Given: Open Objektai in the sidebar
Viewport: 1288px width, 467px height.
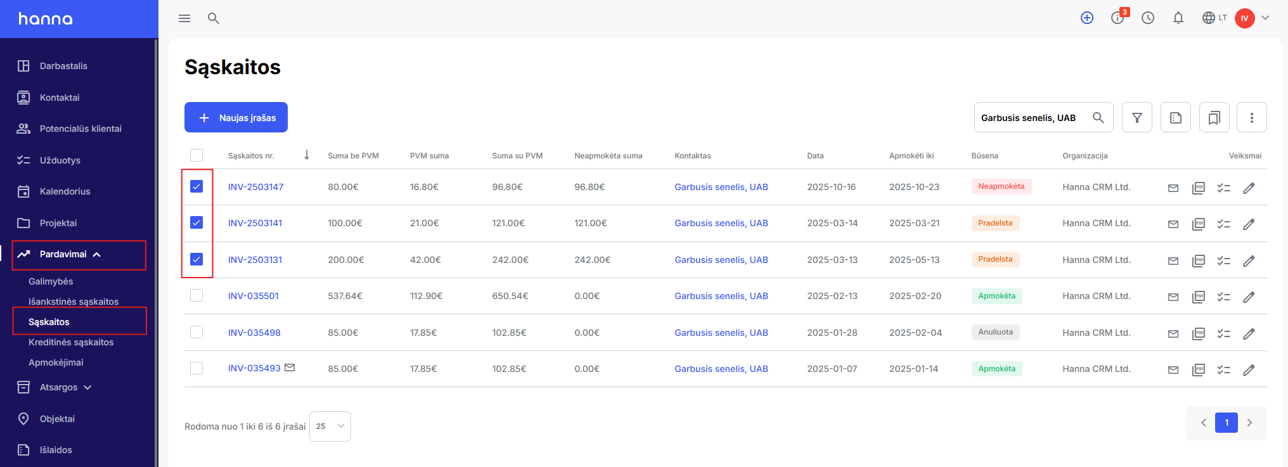Looking at the screenshot, I should pos(57,419).
